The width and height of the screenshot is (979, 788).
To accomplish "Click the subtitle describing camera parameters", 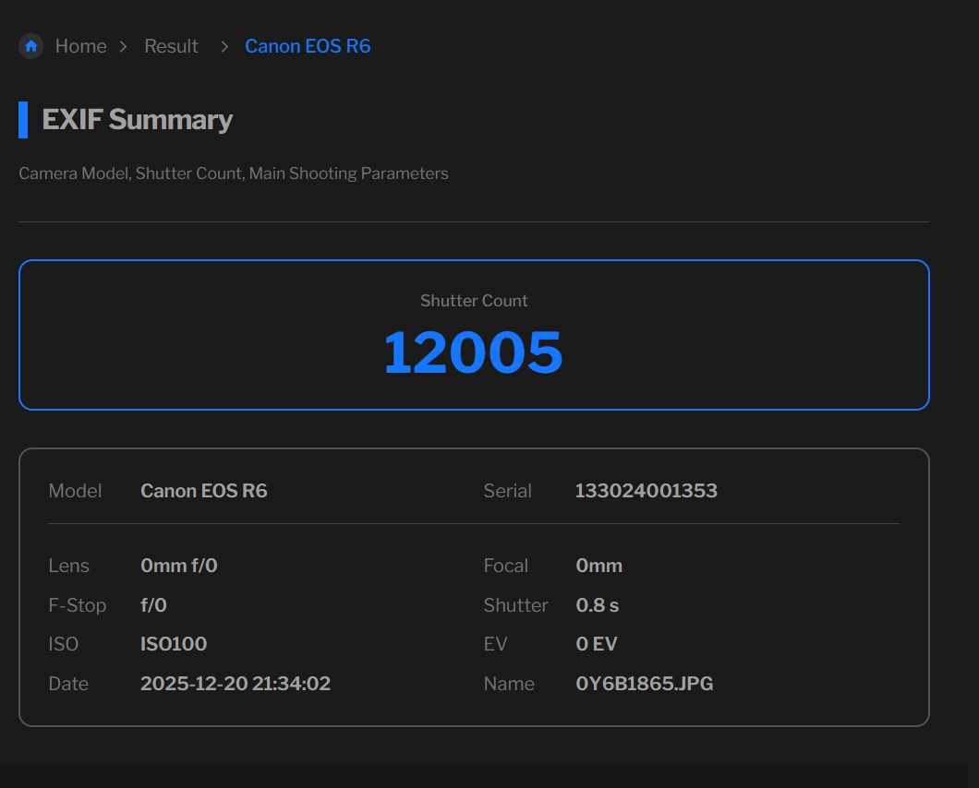I will tap(233, 173).
